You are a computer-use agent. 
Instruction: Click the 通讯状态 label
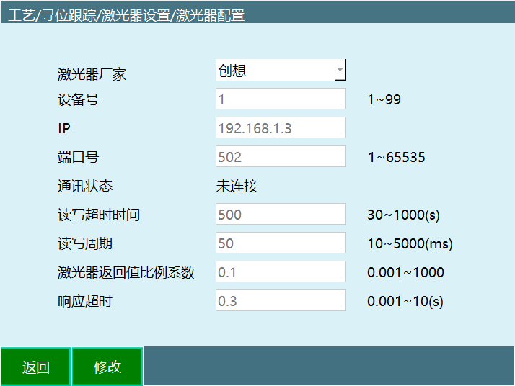(x=85, y=187)
